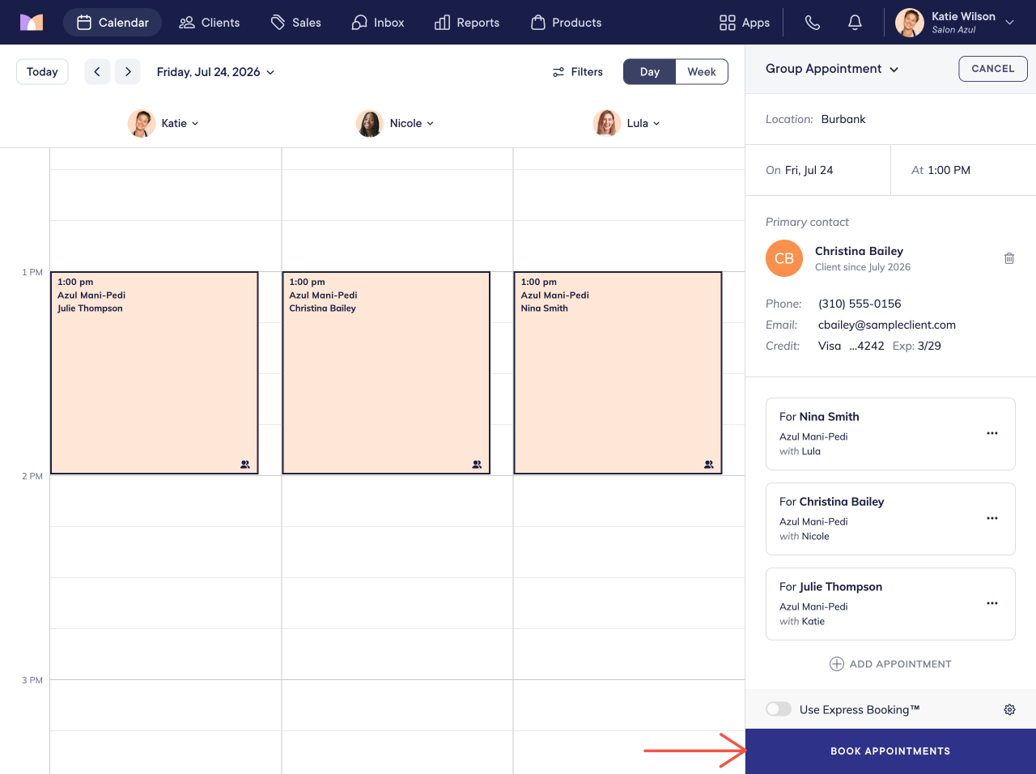Open options for Julie Thompson appointment card
Image resolution: width=1036 pixels, height=774 pixels.
pyautogui.click(x=992, y=603)
